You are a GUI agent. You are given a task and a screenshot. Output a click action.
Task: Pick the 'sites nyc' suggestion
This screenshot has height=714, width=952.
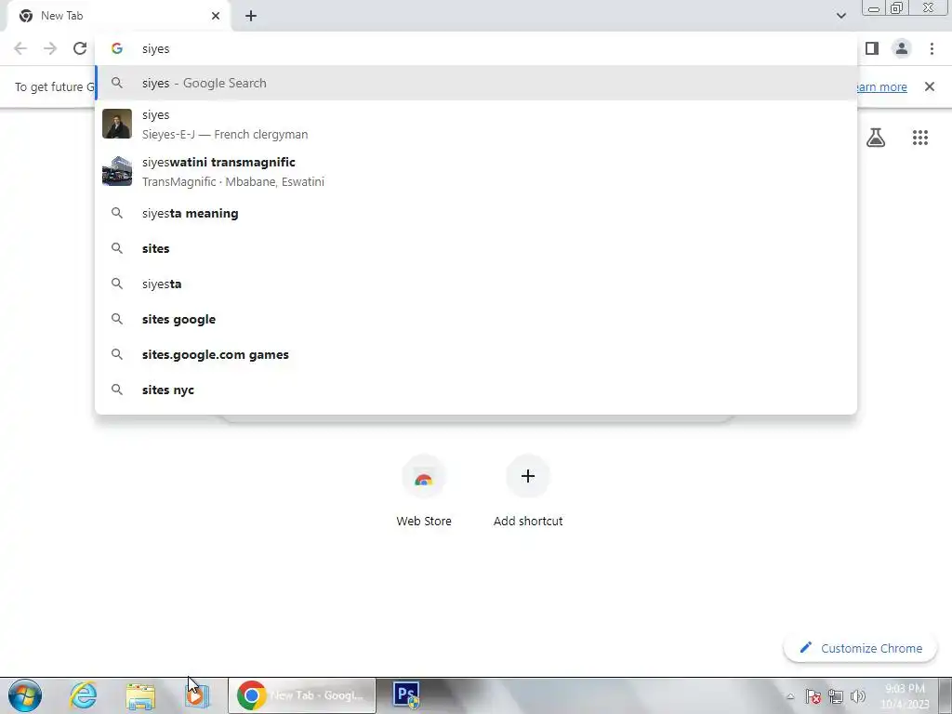tap(476, 390)
